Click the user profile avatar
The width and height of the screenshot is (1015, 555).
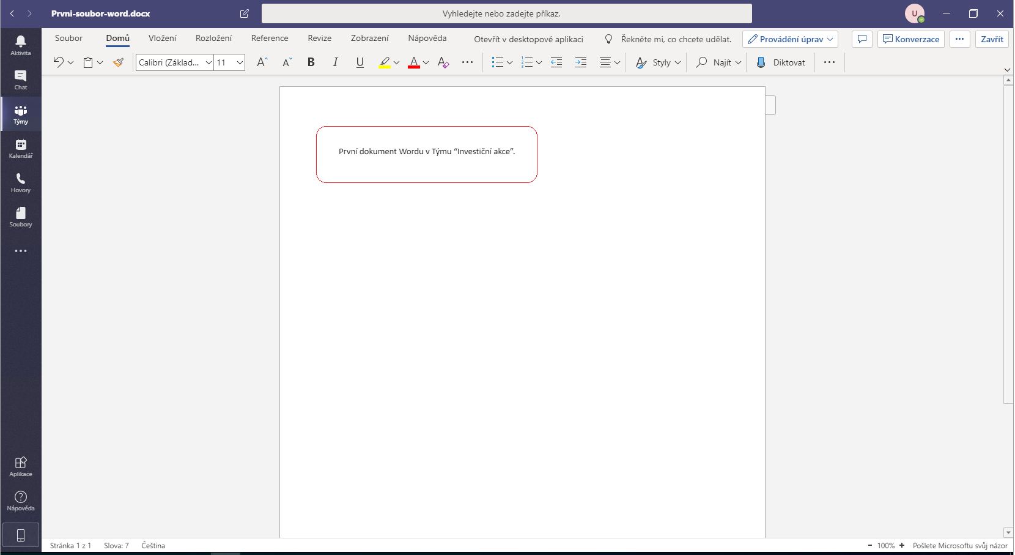915,13
